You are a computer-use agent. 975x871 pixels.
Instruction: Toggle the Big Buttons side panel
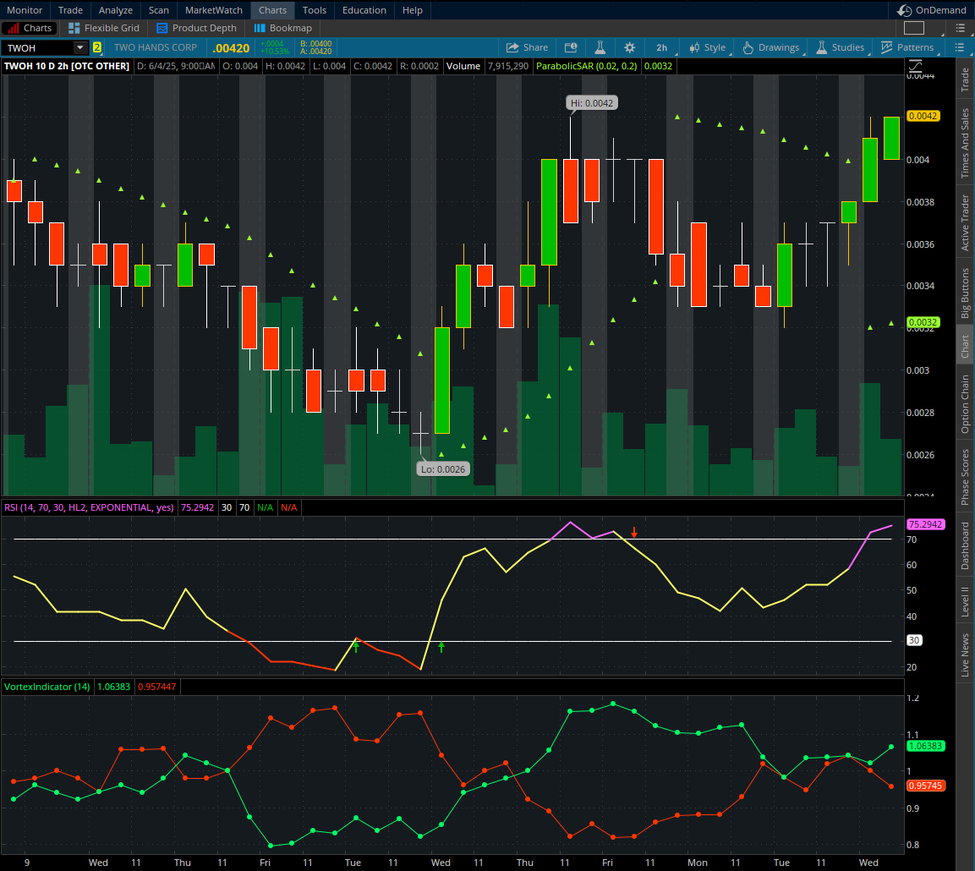[x=965, y=293]
